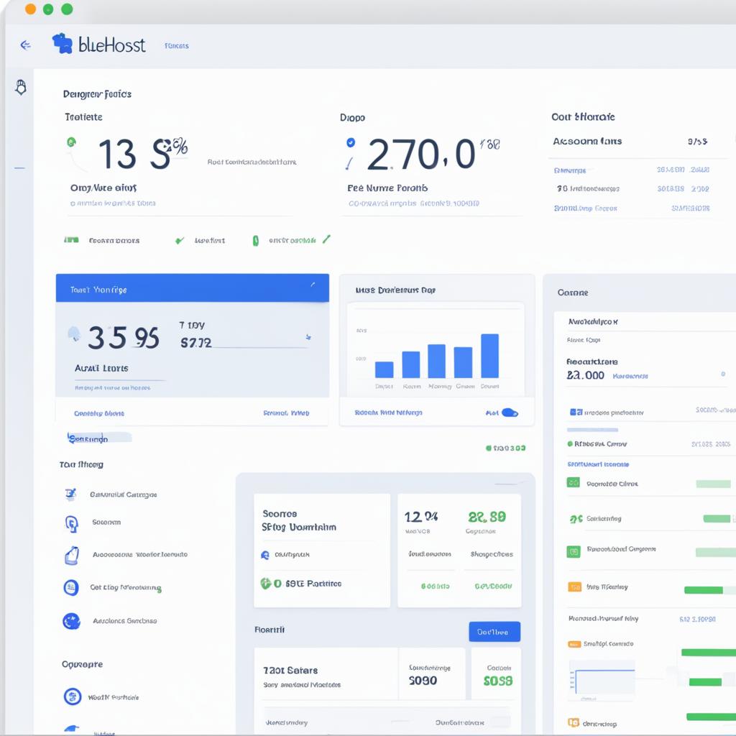
Task: Click the orange icon beside fwte Tfoenlrey
Action: 574,586
